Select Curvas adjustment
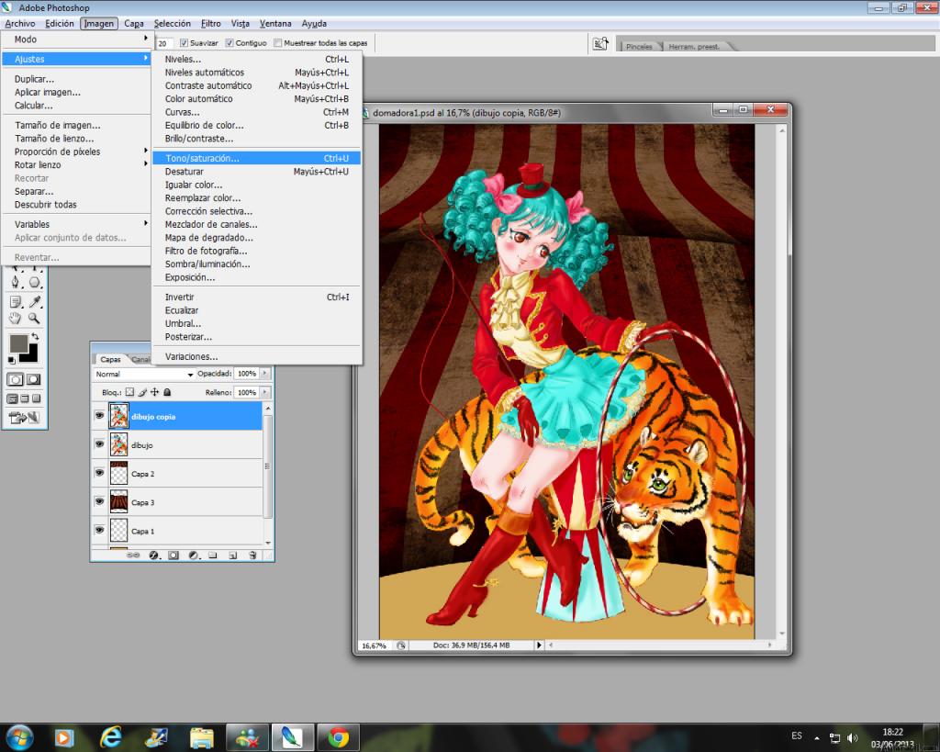Viewport: 940px width, 752px height. [257, 112]
